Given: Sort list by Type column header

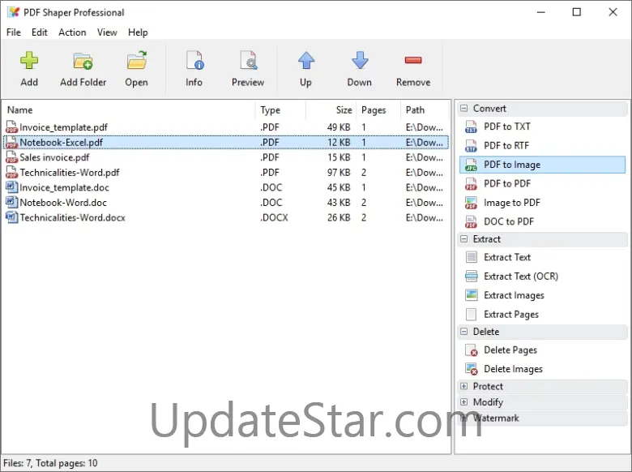Looking at the screenshot, I should [x=280, y=110].
